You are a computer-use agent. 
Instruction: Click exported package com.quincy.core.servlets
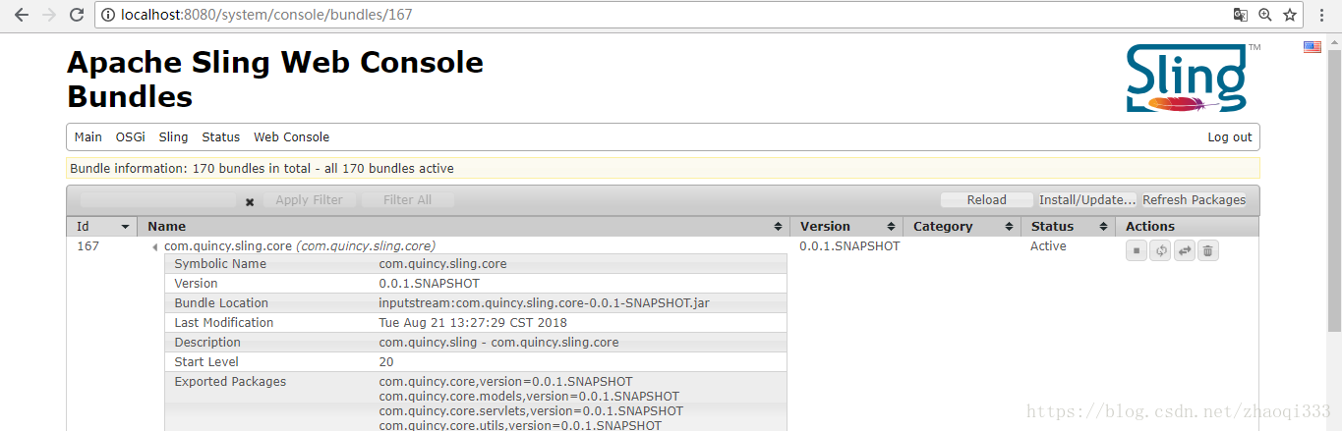[x=531, y=411]
